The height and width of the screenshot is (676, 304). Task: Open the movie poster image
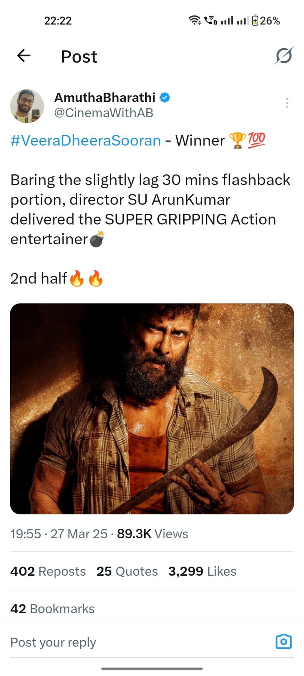[152, 408]
